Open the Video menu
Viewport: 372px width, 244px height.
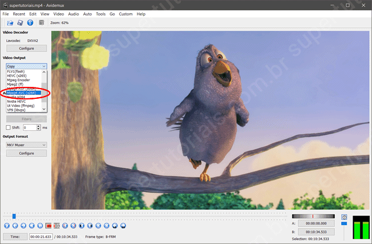pos(58,14)
